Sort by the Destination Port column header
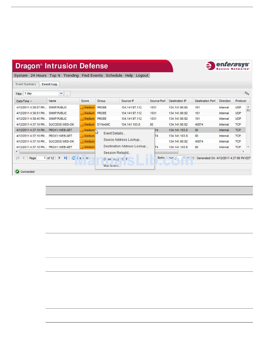This screenshot has height=350, width=264. 205,101
